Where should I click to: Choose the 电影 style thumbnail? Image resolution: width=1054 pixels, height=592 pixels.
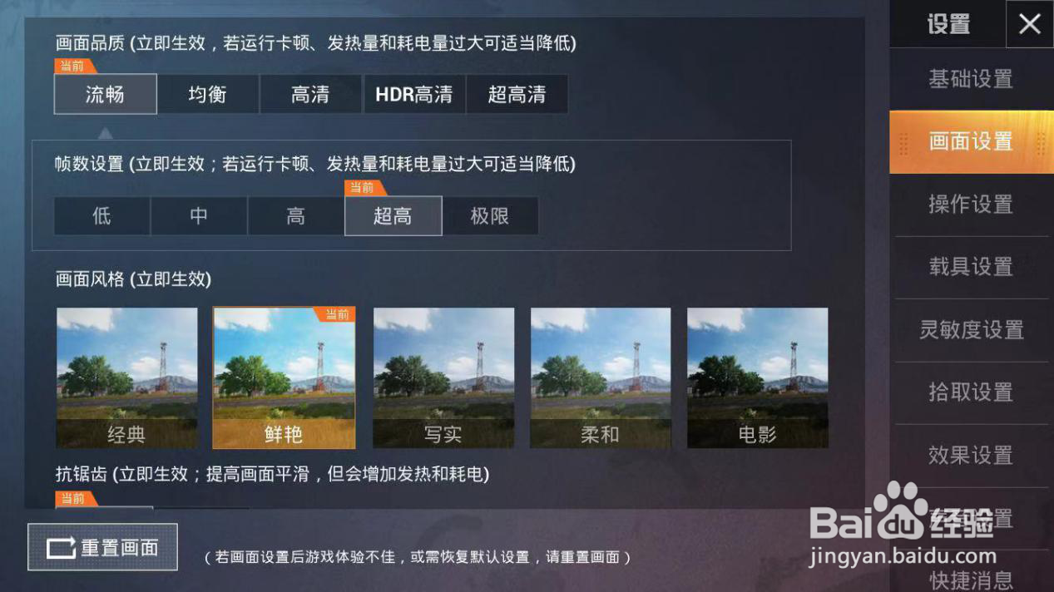tap(758, 378)
